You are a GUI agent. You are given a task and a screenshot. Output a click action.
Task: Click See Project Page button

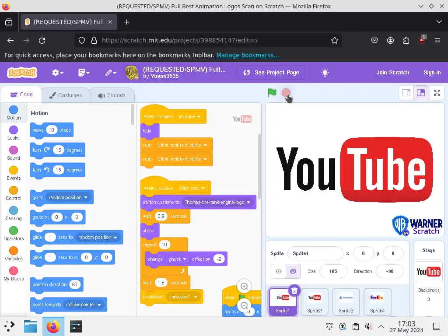[271, 73]
